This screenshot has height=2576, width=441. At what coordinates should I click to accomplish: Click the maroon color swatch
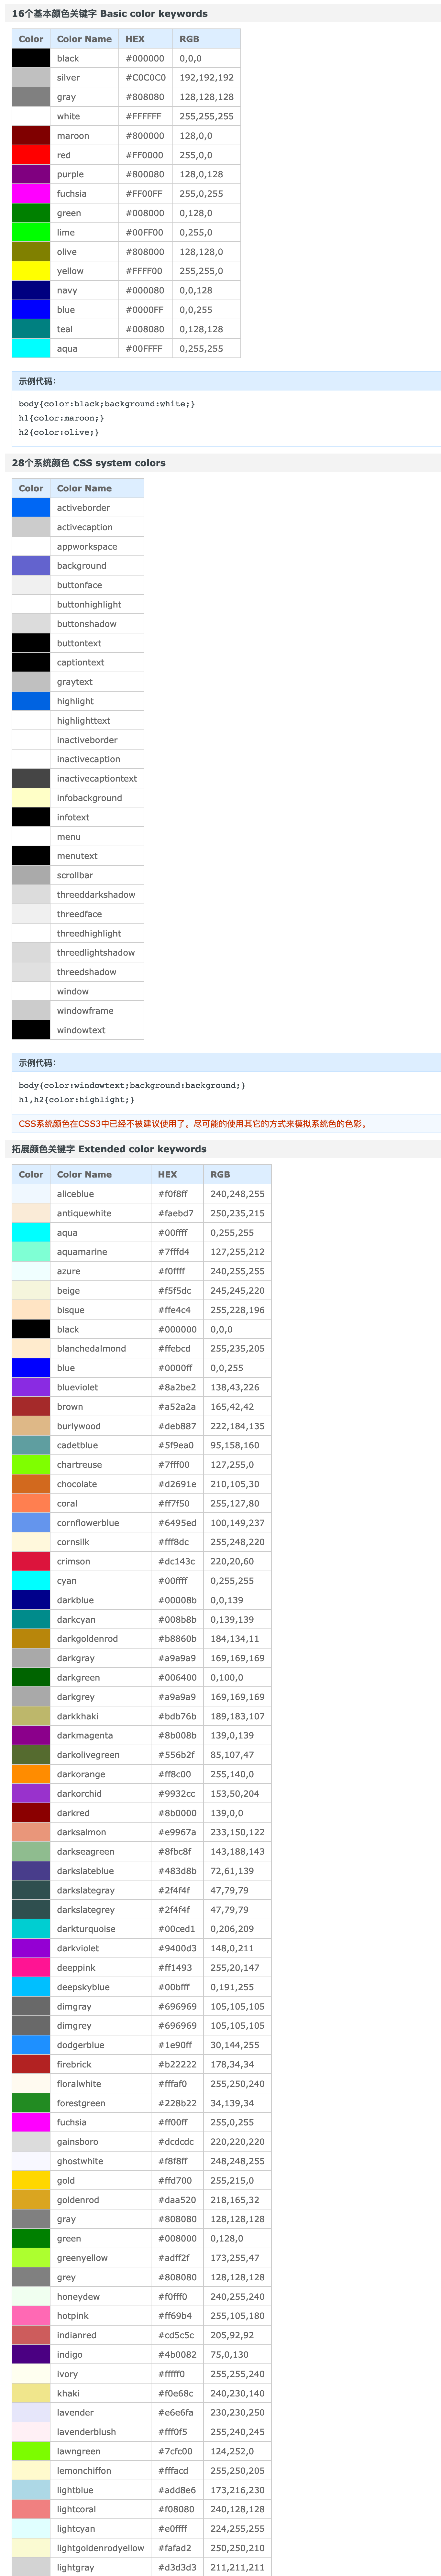(31, 136)
